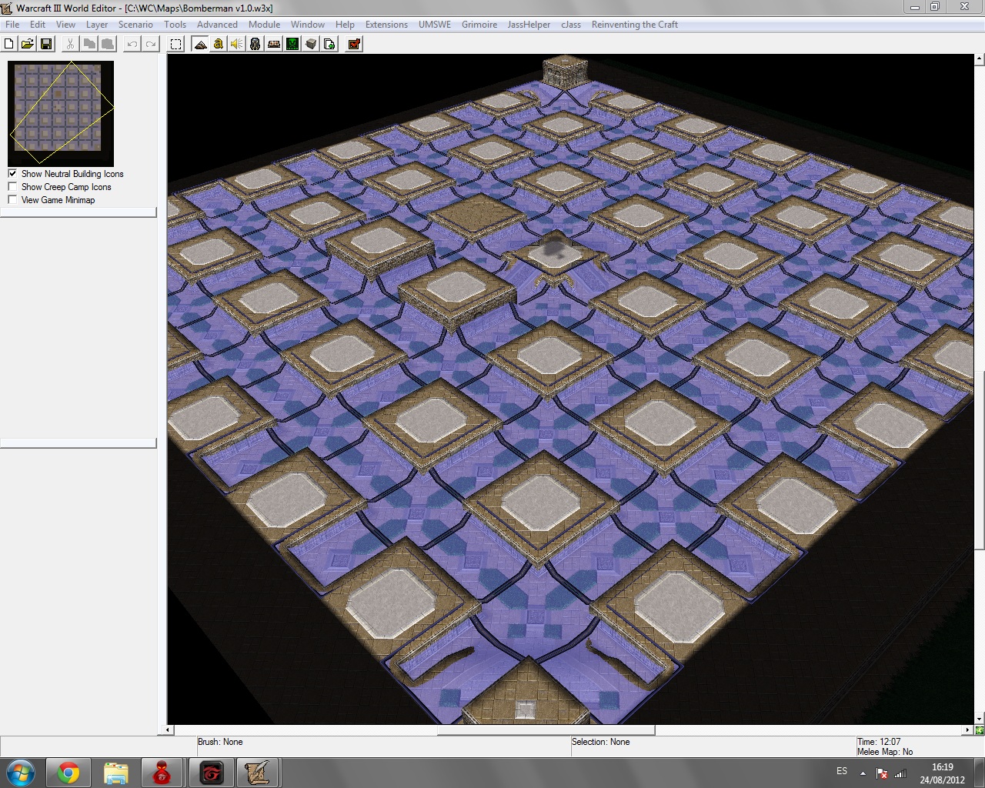
Task: Open the Windows Start menu
Action: 21,773
